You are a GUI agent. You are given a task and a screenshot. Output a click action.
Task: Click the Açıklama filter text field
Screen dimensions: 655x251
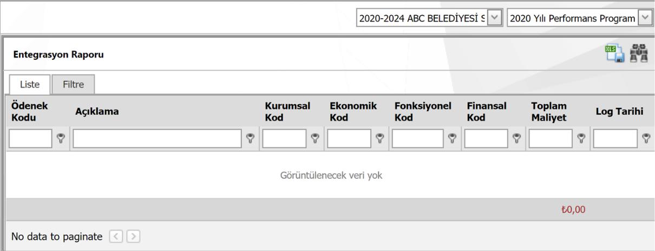tap(157, 139)
